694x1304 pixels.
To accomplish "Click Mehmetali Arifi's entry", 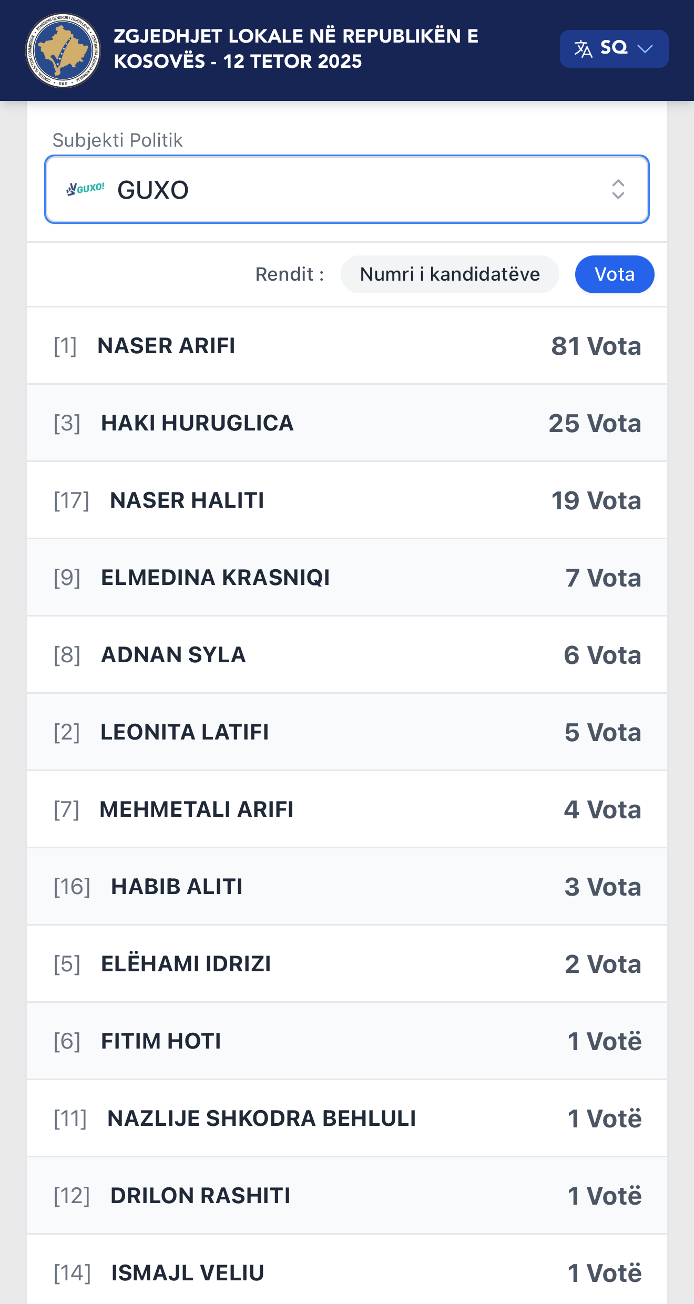I will pos(347,809).
